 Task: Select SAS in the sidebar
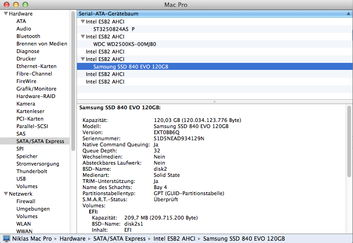point(21,134)
